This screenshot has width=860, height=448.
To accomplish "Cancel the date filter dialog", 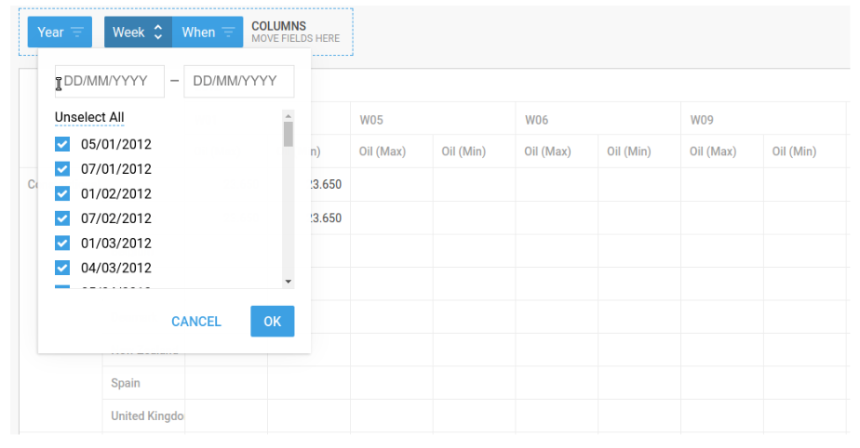I will coord(196,322).
